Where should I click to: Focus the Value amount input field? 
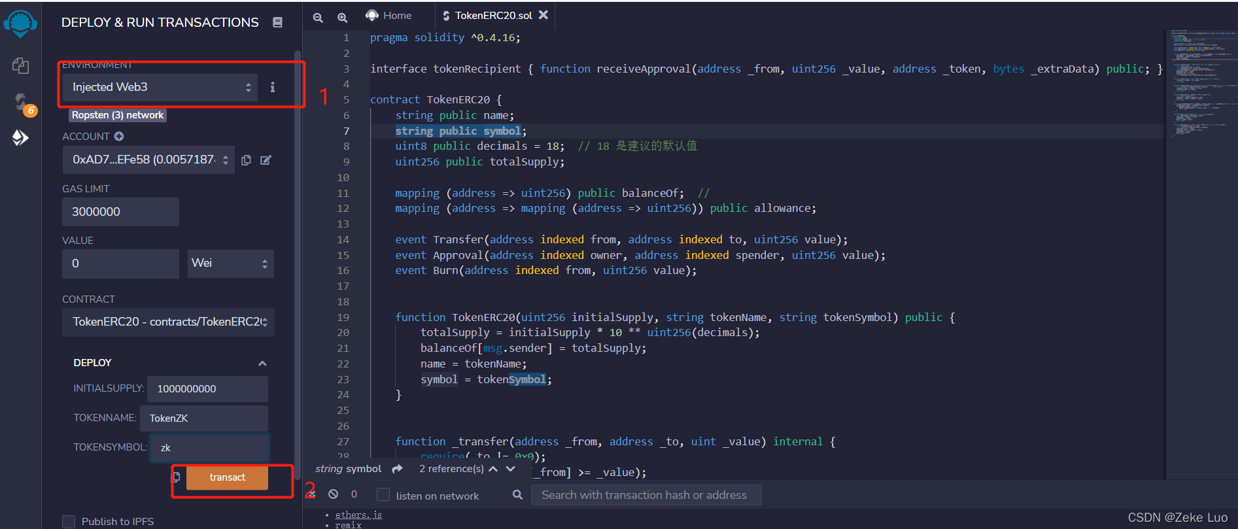(120, 264)
